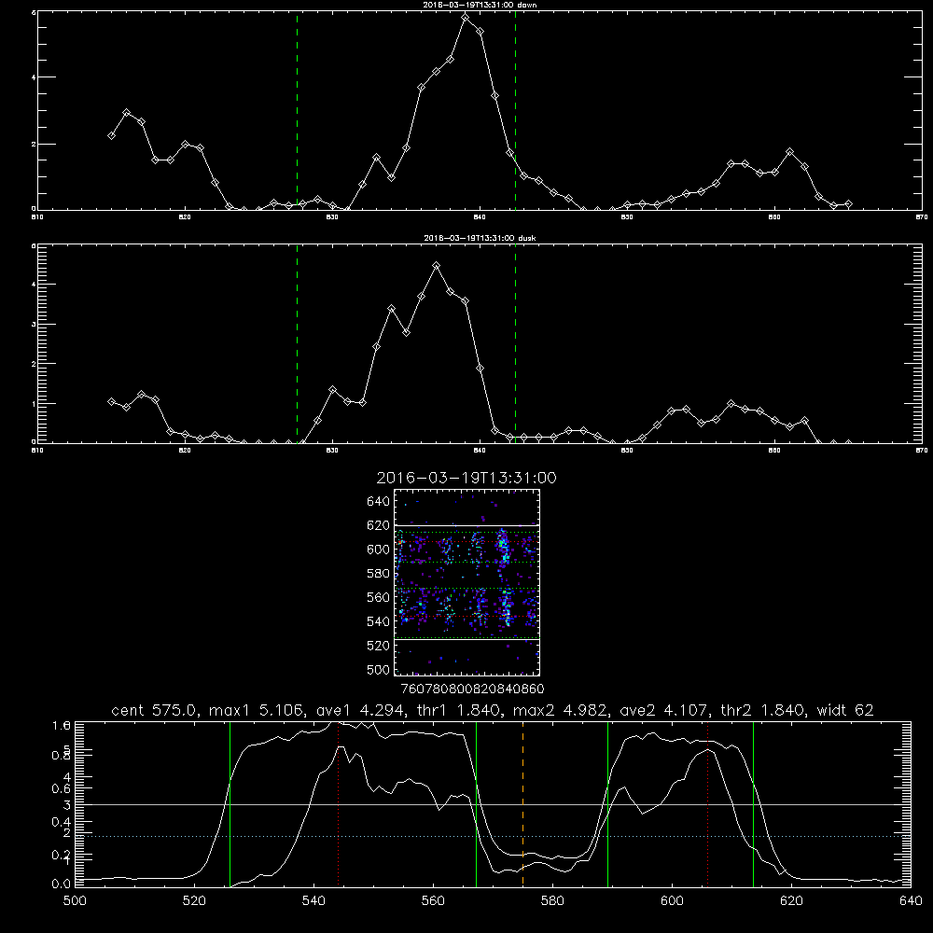Screen dimensions: 933x933
Task: Click the red dotted peak line near 544
Action: tap(338, 804)
